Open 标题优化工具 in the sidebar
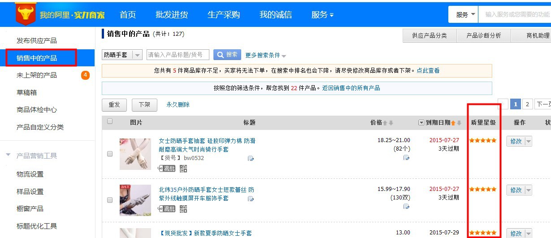 click(x=37, y=226)
